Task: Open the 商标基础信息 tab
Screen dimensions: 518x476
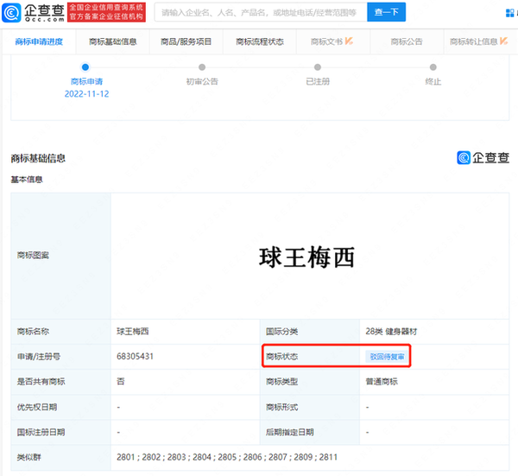Action: pos(112,41)
